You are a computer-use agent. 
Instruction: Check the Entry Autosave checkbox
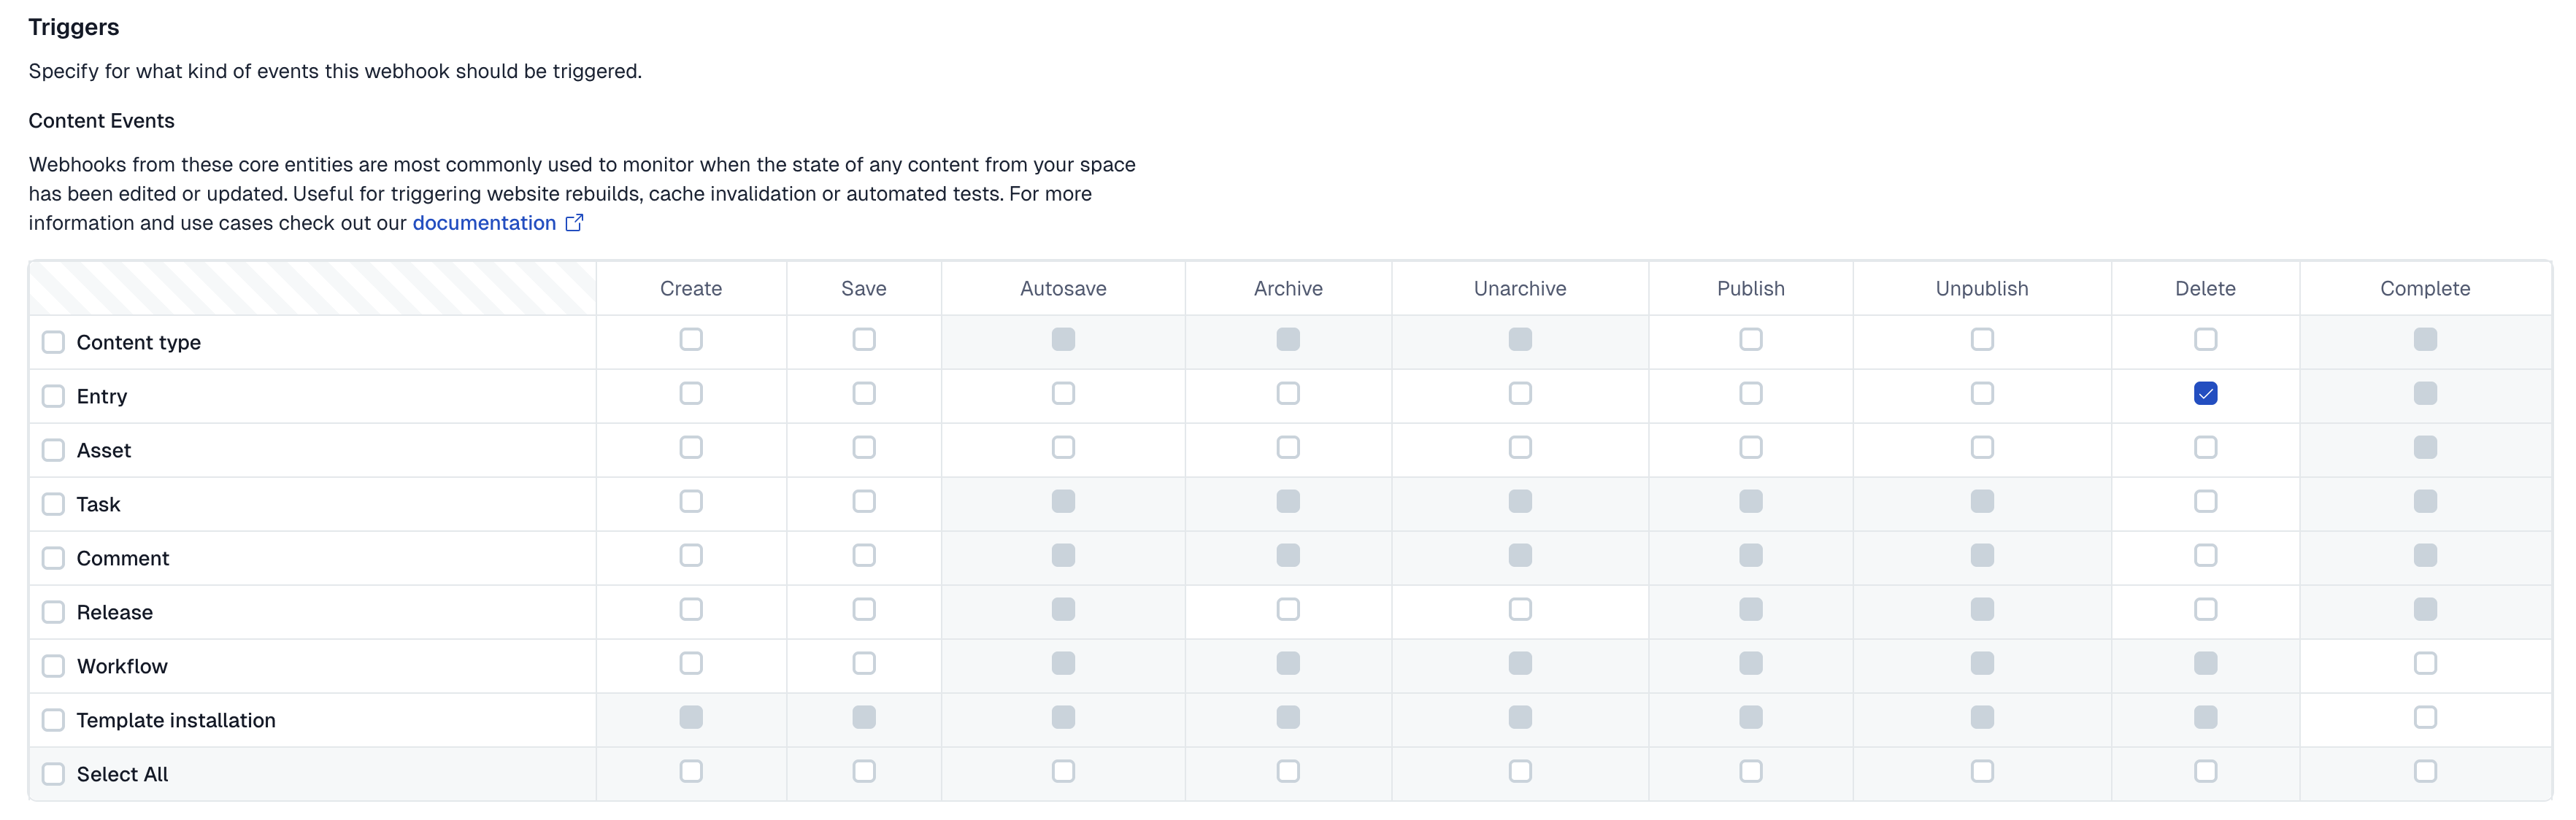(1063, 394)
